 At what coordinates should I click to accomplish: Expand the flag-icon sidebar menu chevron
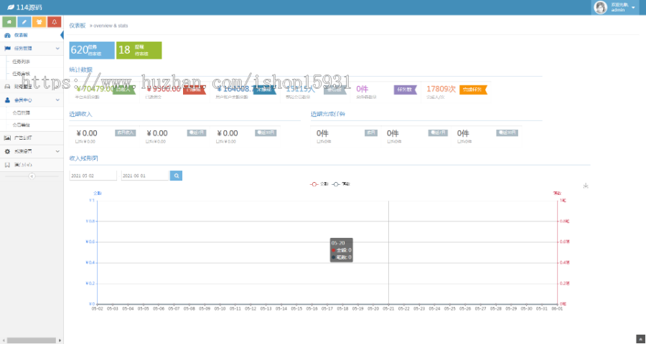[57, 49]
